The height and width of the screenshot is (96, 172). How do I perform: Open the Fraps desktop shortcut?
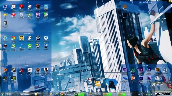pos(38,47)
